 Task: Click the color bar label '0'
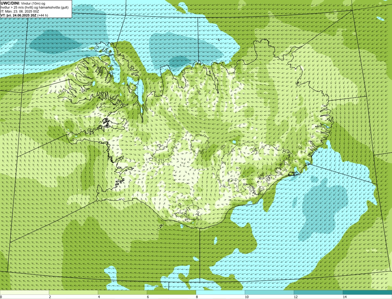1,297
